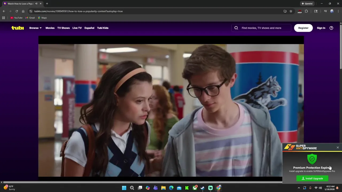Image resolution: width=342 pixels, height=192 pixels.
Task: Launch Copilot from the taskbar
Action: point(148,188)
